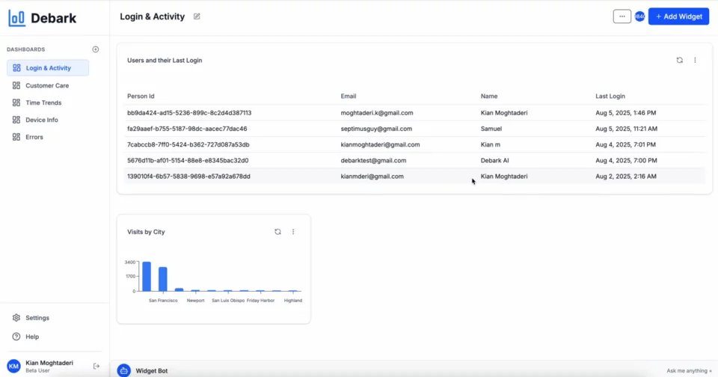
Task: Click the blue avatar badge in header
Action: coord(639,16)
